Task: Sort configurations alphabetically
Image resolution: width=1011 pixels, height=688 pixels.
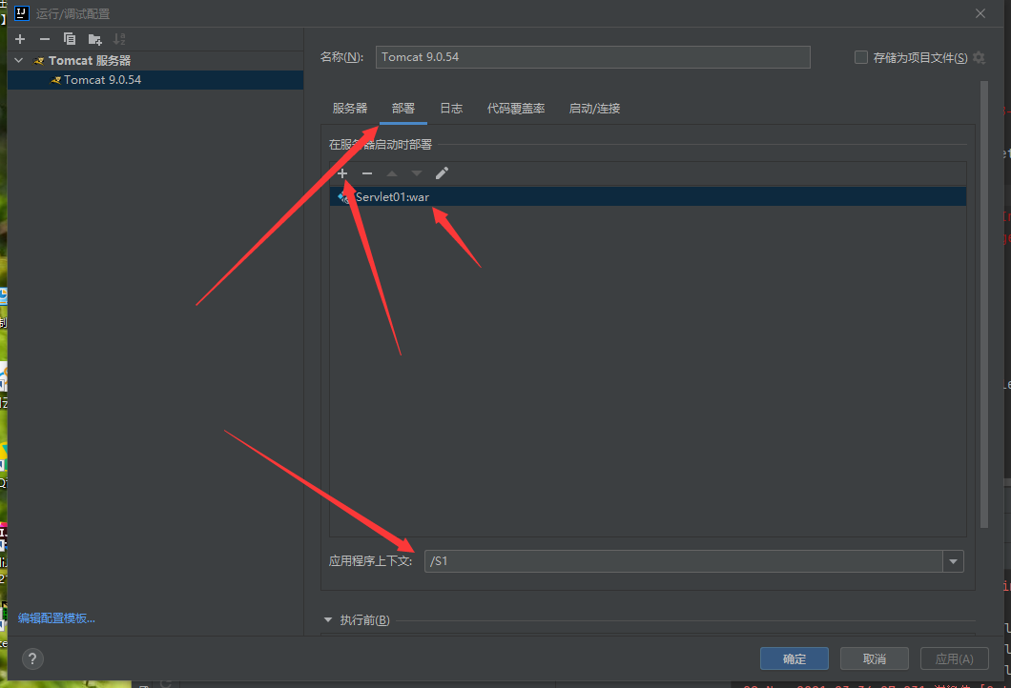Action: point(119,39)
